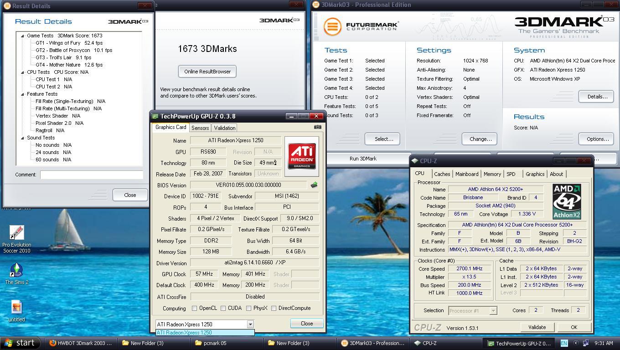
Task: Click the Validate button in CPU-Z
Action: 537,327
